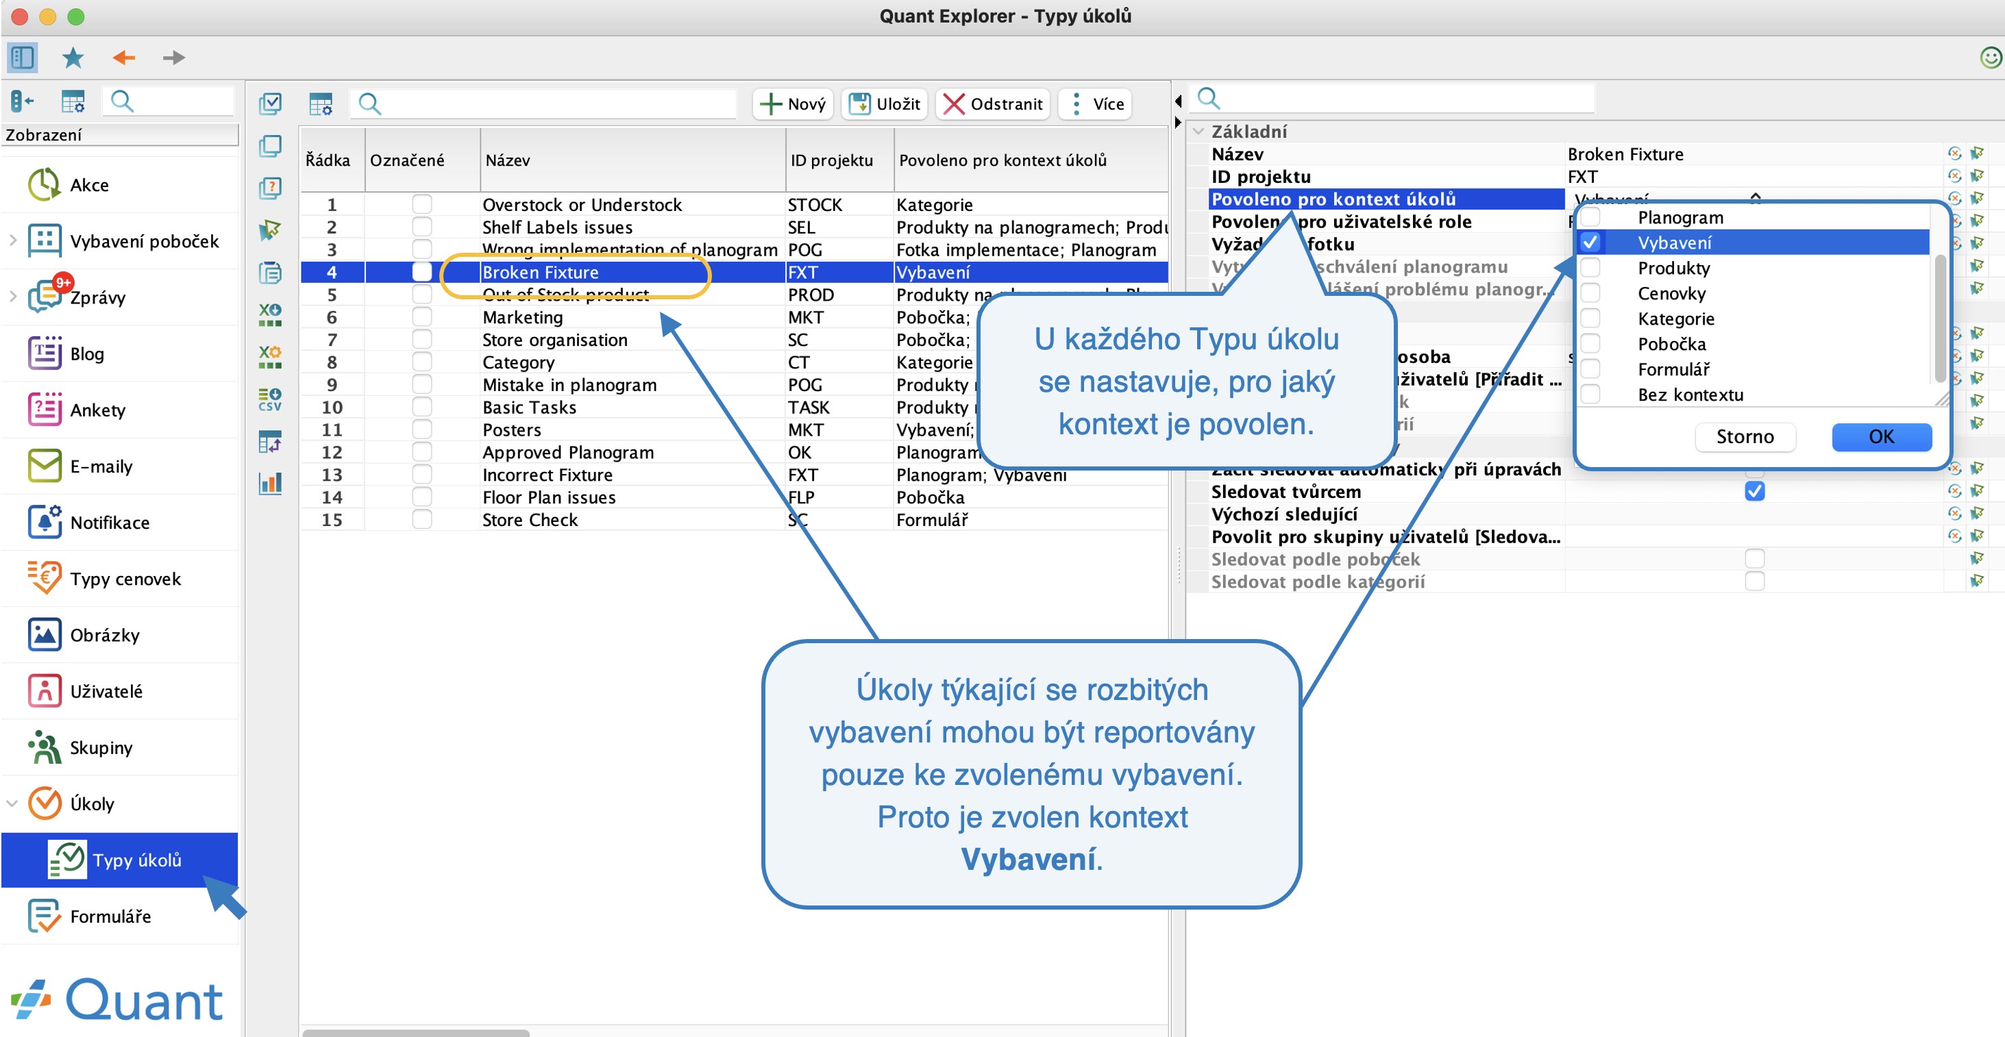Click the context list vertical scrollbar
The height and width of the screenshot is (1037, 2005).
tap(1940, 319)
